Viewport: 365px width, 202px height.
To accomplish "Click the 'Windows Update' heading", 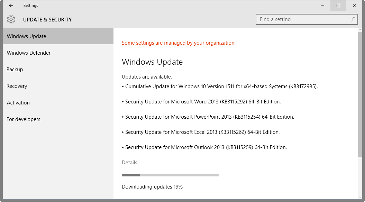I will pyautogui.click(x=152, y=62).
